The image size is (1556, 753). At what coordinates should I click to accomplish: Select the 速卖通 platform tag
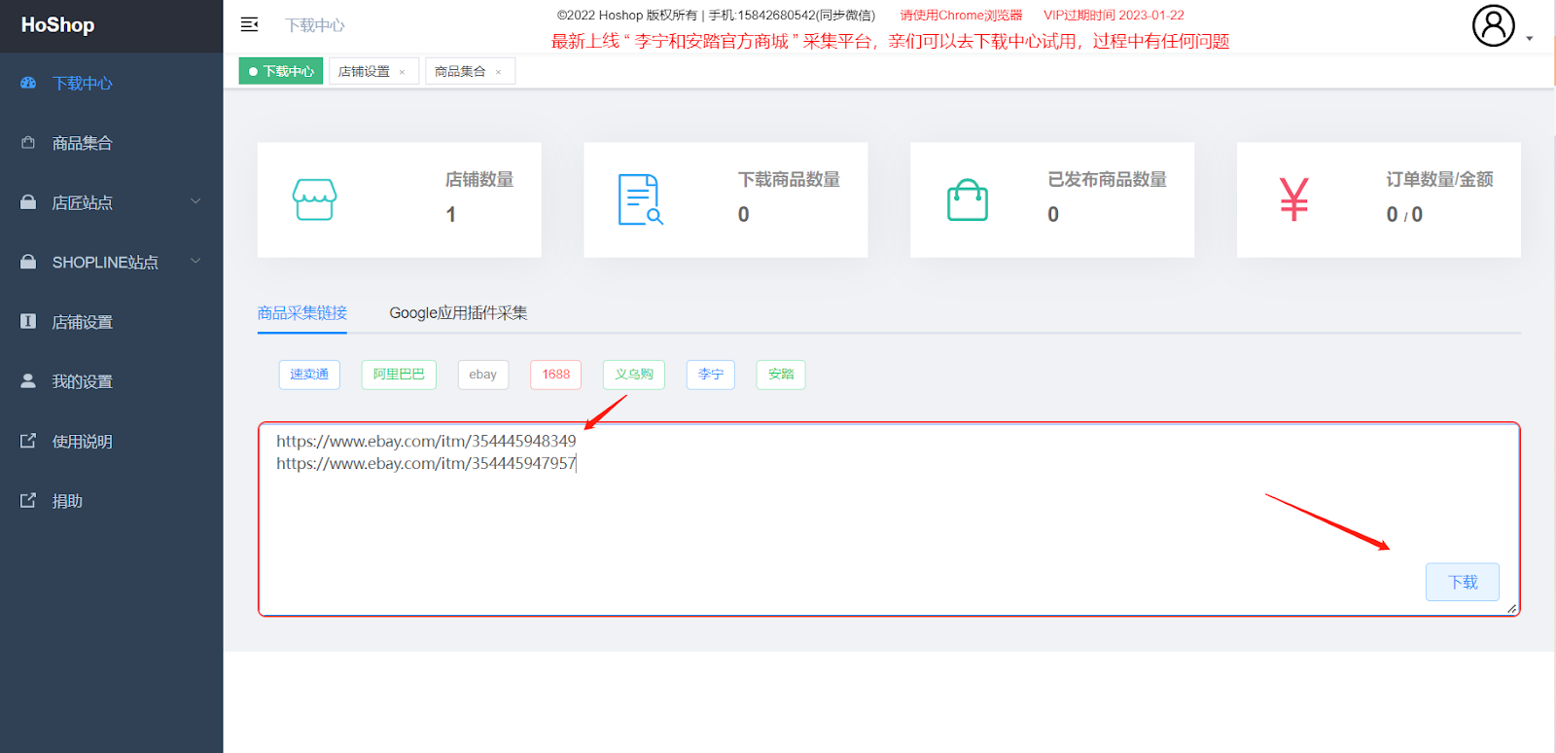click(x=309, y=375)
